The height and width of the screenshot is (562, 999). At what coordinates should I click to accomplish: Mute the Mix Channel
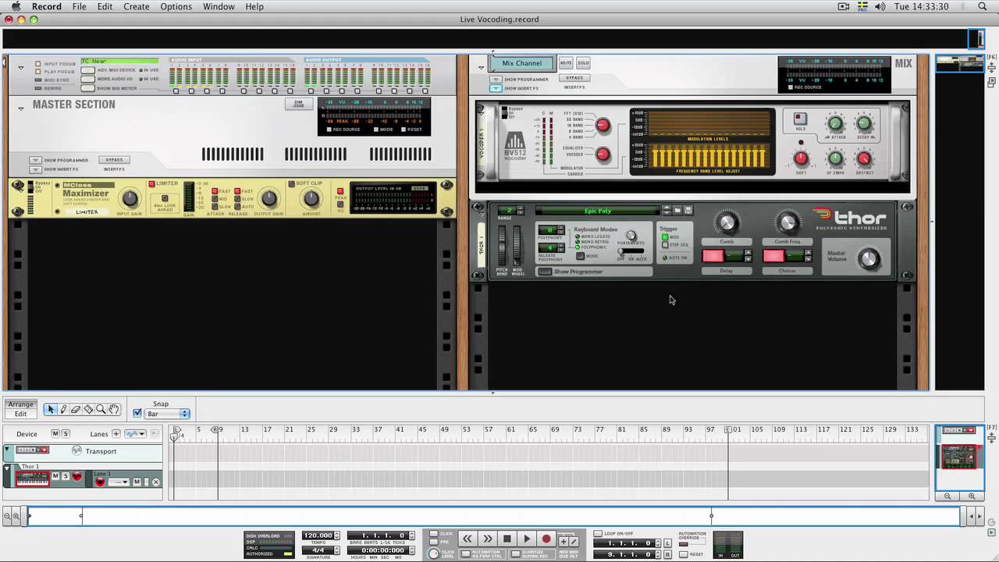click(566, 62)
